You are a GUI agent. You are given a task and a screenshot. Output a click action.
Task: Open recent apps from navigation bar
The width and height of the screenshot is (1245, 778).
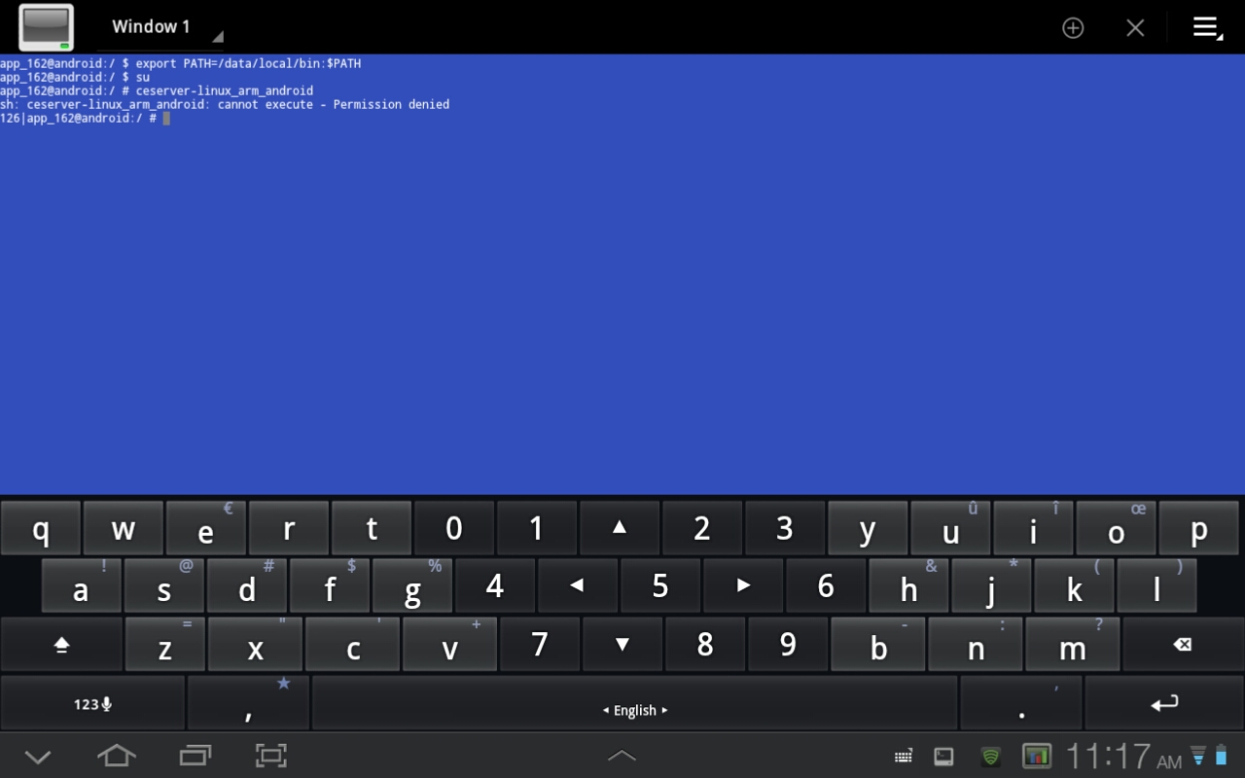pyautogui.click(x=195, y=756)
